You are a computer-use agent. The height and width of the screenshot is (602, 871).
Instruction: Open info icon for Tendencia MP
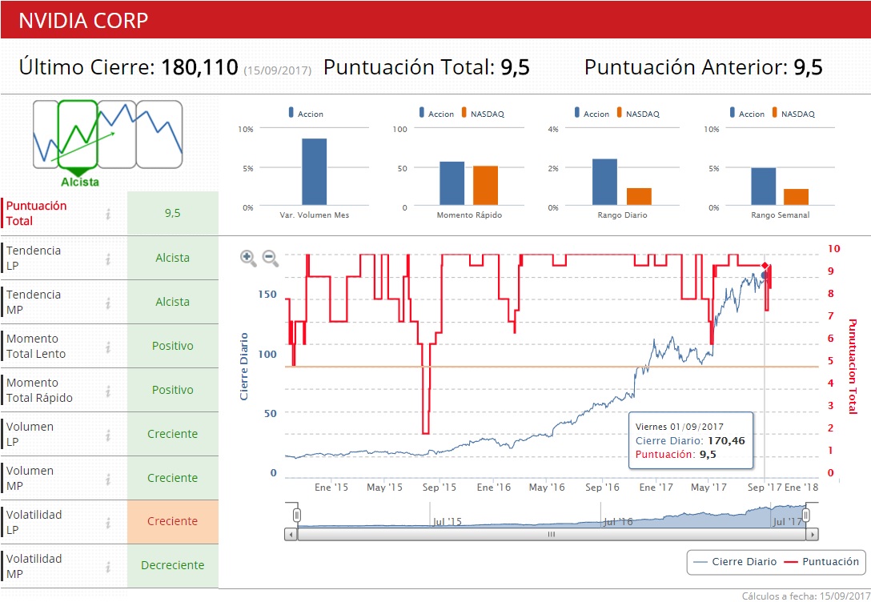coord(108,303)
